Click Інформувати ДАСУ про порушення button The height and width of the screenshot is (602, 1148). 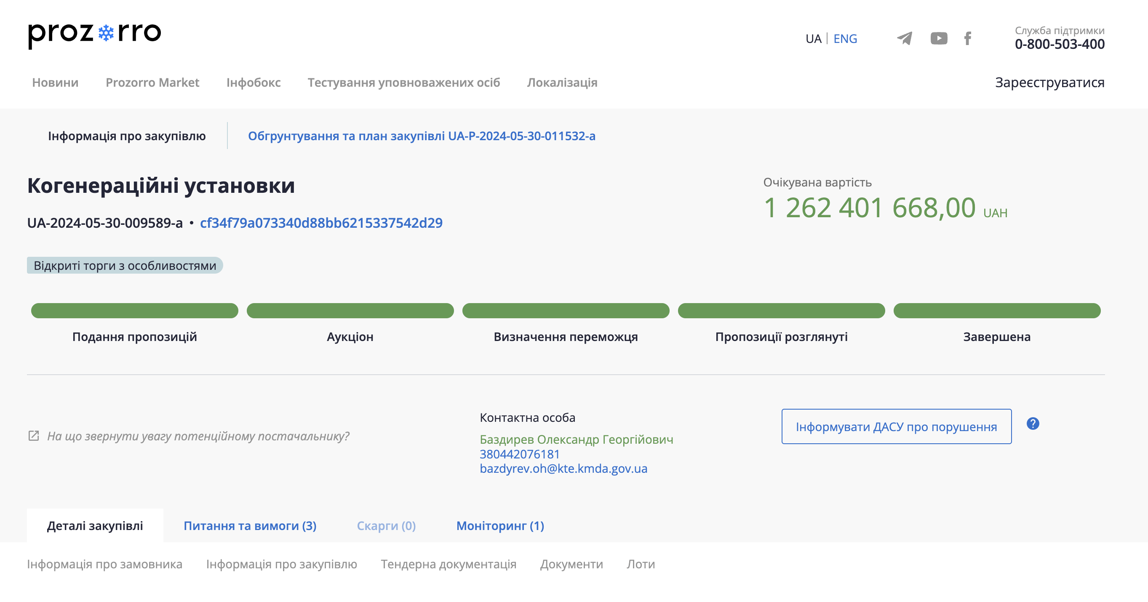point(896,426)
